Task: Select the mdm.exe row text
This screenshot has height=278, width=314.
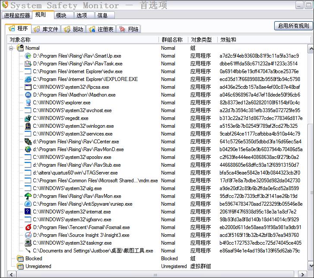Action: pyautogui.click(x=95, y=181)
